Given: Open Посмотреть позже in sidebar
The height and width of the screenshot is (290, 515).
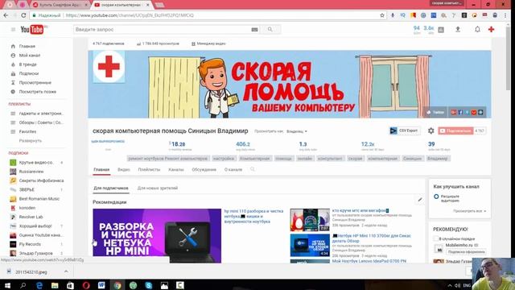Looking at the screenshot, I should 38,92.
